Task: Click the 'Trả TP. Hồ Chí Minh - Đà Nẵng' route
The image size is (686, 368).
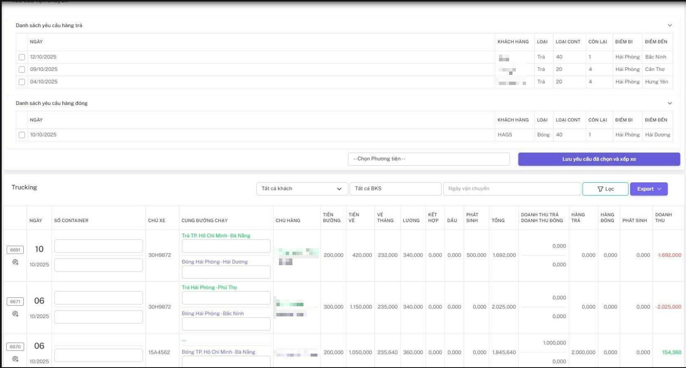Action: pyautogui.click(x=216, y=236)
